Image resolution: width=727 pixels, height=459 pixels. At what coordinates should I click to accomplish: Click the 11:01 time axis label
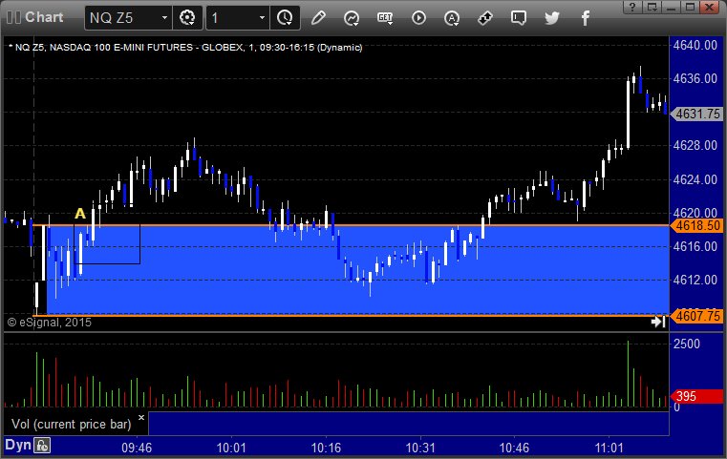(x=609, y=448)
